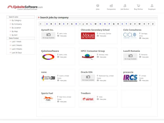Click the CICLO logo for Ciclo Consultores
The width and height of the screenshot is (164, 123).
(x=130, y=35)
